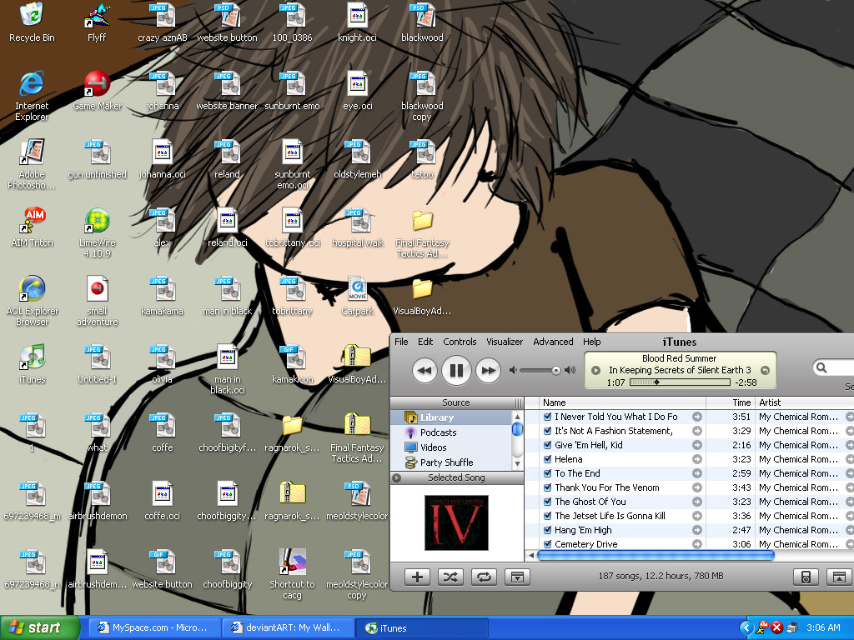This screenshot has height=640, width=854.
Task: Click the Windows Start button
Action: (x=33, y=628)
